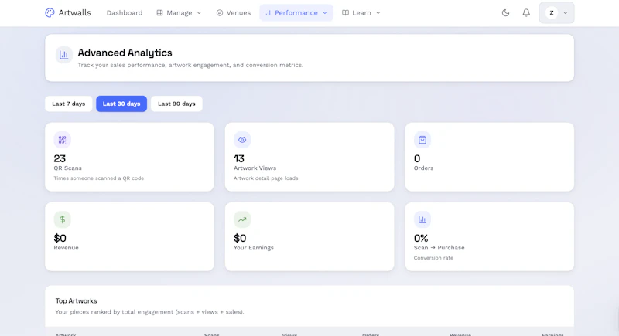
Task: Toggle dark mode with the moon icon
Action: [506, 12]
